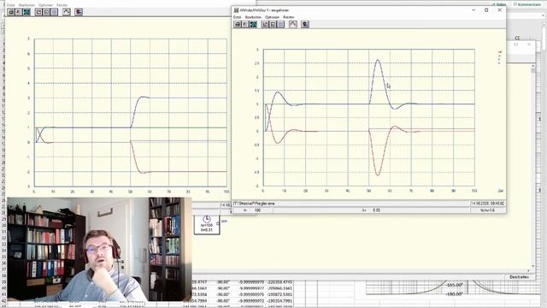Open the Fenster menu in the front plot window

pos(289,17)
